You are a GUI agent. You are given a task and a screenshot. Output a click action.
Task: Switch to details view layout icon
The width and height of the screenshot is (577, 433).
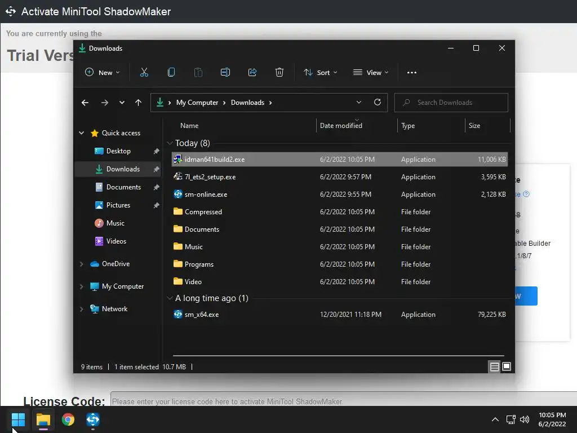pyautogui.click(x=495, y=366)
